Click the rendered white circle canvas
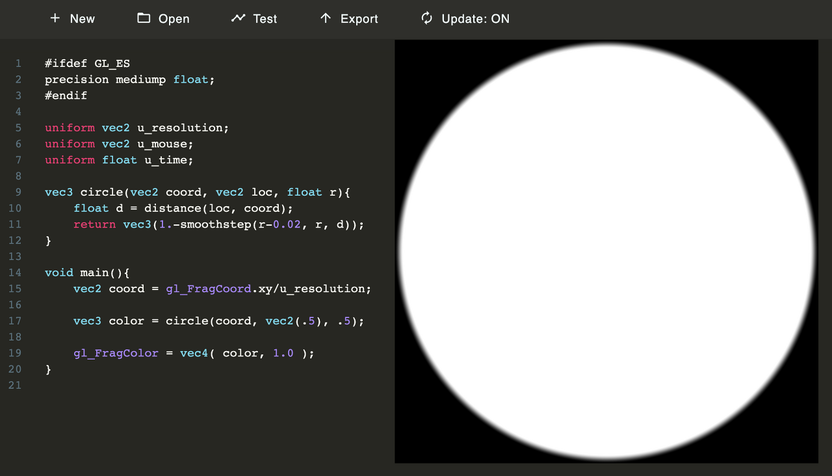Viewport: 832px width, 476px height. pos(606,252)
